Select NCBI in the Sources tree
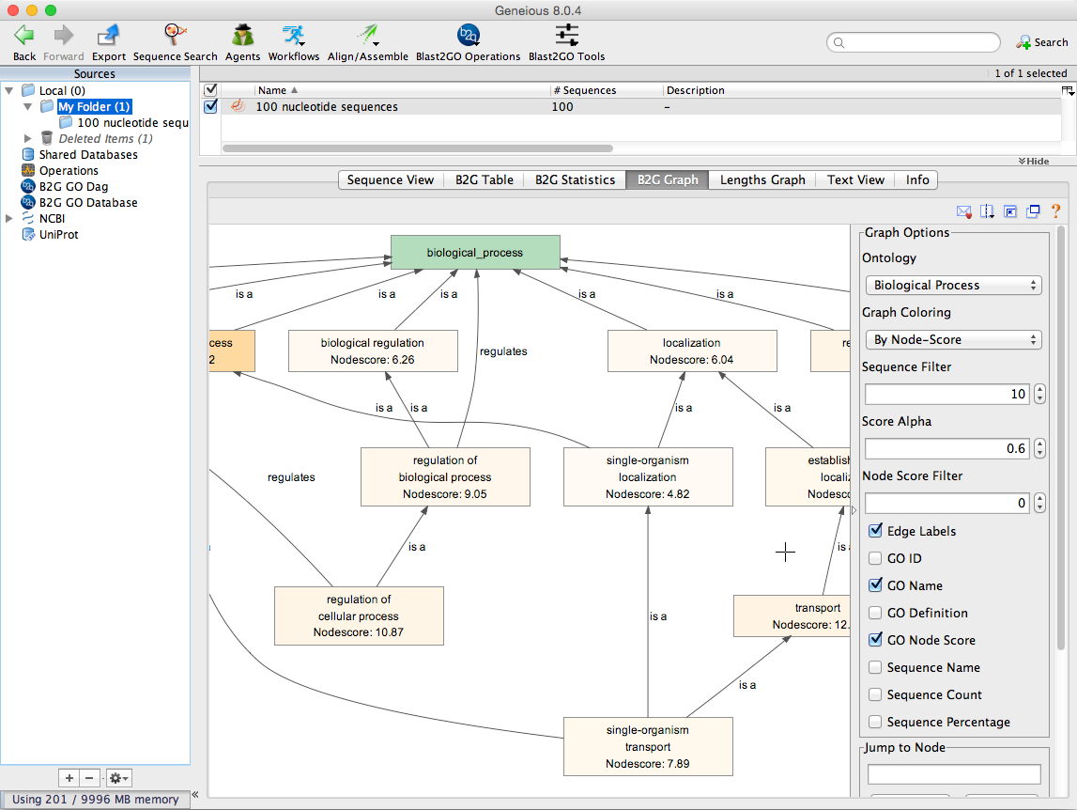1077x810 pixels. pos(52,219)
